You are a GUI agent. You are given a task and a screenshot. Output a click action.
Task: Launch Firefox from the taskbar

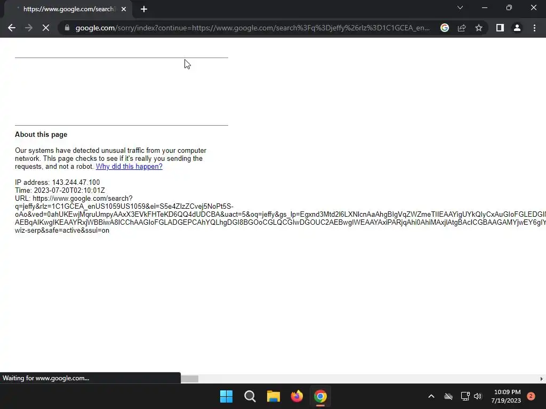pos(296,396)
